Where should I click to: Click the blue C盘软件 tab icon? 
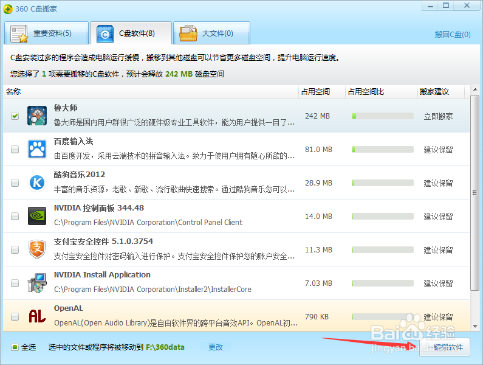(x=104, y=34)
